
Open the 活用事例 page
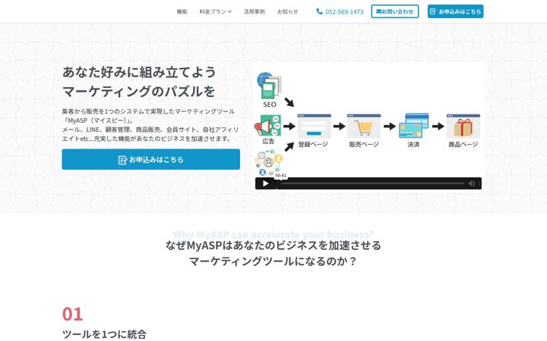coord(254,11)
